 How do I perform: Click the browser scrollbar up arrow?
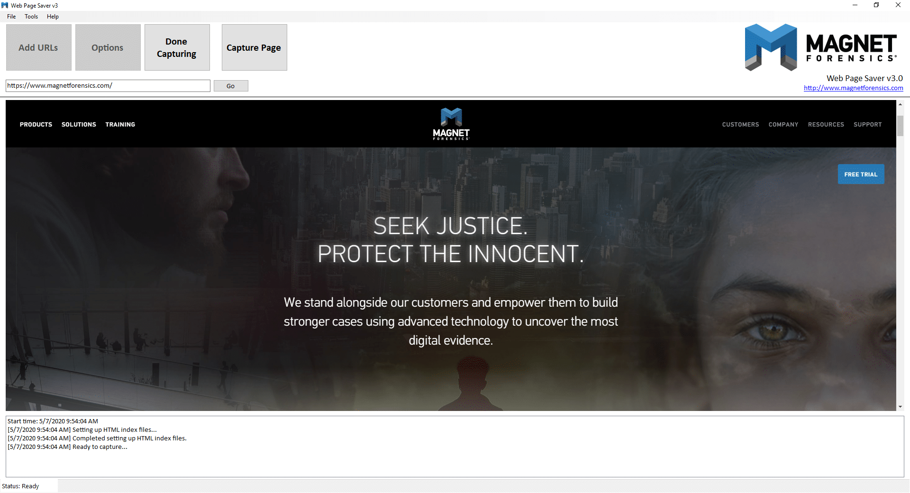click(x=900, y=104)
